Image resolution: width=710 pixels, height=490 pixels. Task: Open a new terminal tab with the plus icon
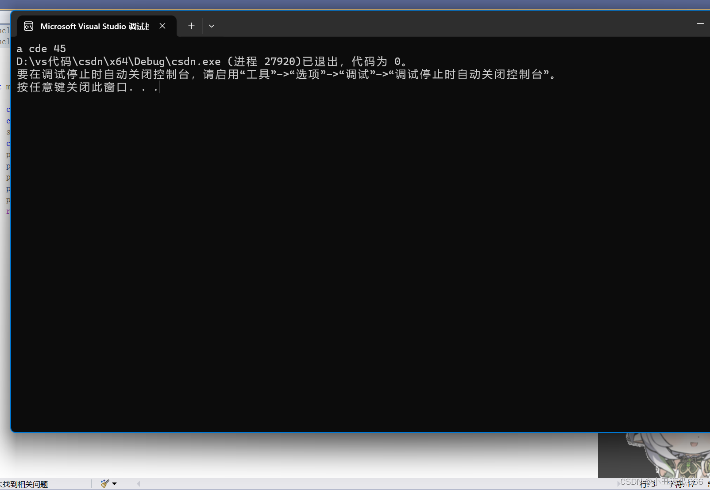[x=191, y=26]
